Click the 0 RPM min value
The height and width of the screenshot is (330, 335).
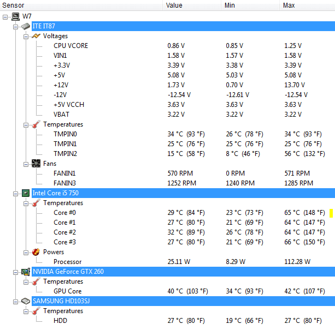pyautogui.click(x=235, y=173)
